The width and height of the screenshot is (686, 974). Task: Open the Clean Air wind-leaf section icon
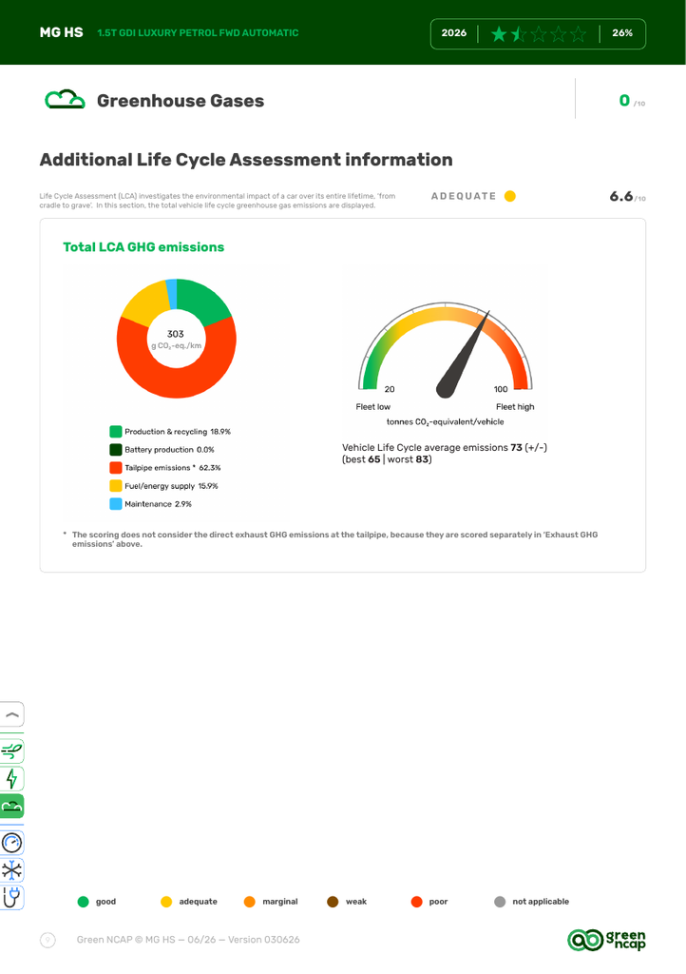(11, 751)
